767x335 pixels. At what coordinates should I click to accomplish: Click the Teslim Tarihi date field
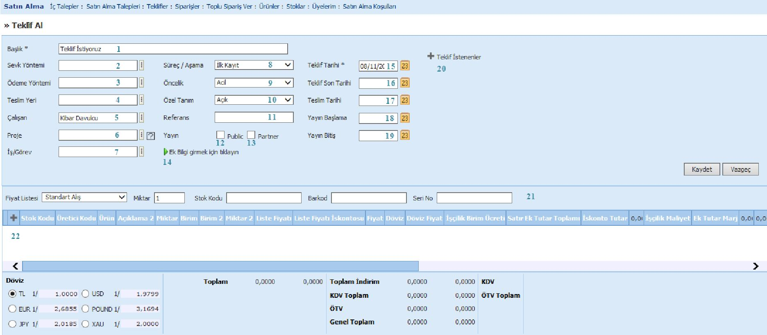[x=378, y=100]
